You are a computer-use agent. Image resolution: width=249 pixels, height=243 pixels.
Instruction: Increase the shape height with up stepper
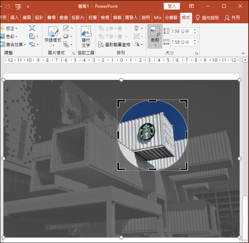(x=195, y=29)
